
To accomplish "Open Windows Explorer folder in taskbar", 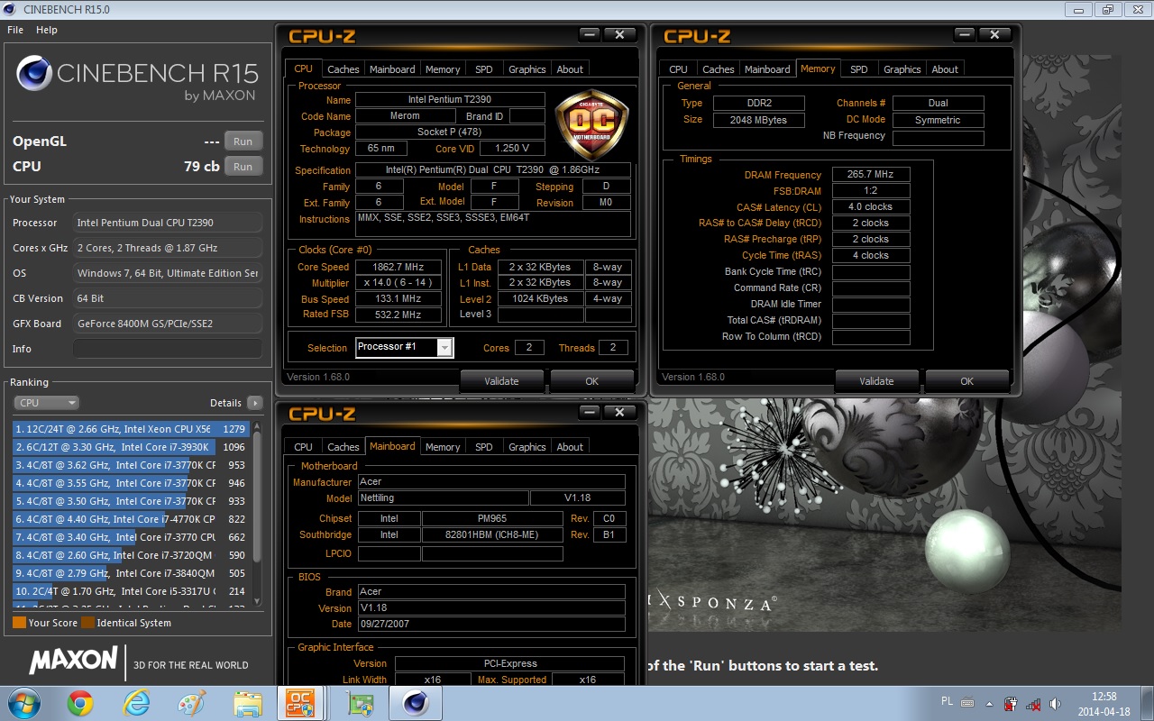I will (247, 703).
